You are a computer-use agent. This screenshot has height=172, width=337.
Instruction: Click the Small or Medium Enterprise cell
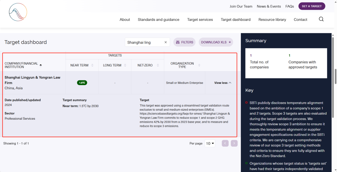click(x=184, y=83)
